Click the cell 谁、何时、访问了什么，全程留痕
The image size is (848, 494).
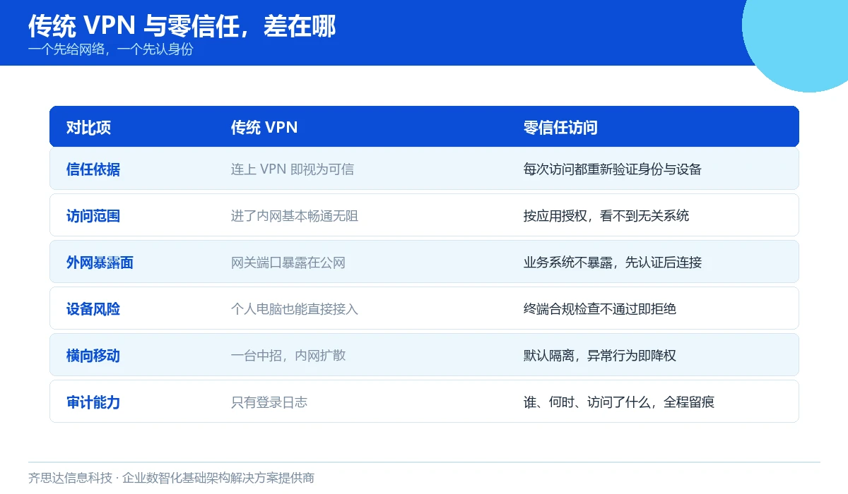(x=619, y=402)
